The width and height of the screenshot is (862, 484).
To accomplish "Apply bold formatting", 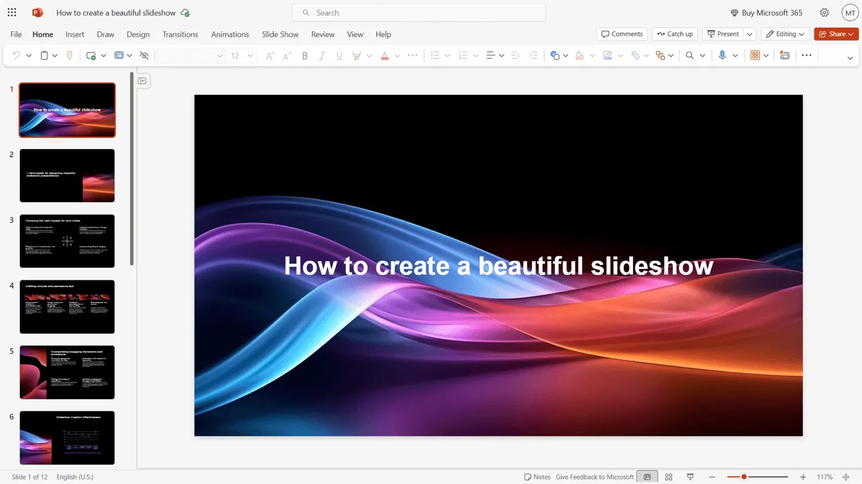I will pos(305,55).
